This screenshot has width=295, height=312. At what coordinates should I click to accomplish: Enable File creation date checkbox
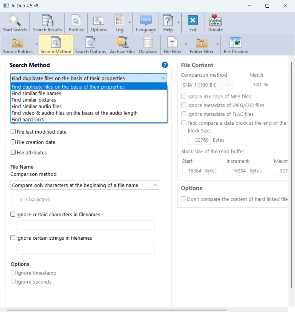(x=13, y=142)
